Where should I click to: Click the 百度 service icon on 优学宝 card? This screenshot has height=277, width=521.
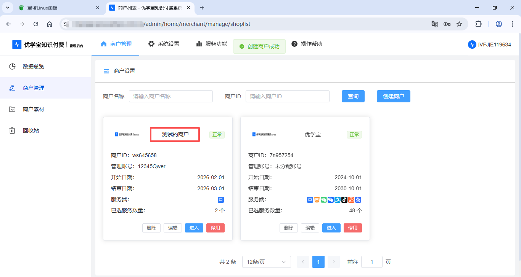click(358, 199)
